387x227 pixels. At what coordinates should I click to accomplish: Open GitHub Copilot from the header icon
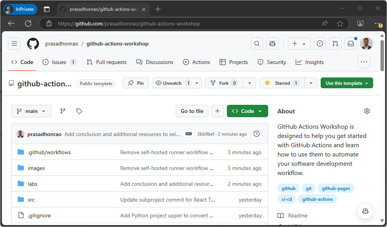click(x=272, y=43)
